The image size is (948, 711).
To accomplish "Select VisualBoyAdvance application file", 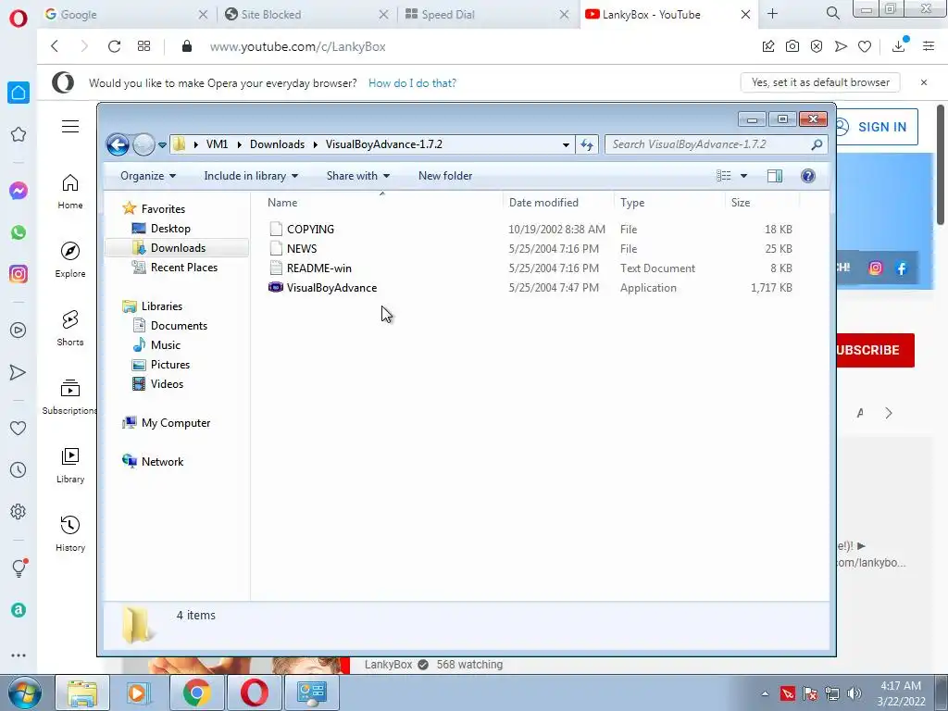I will pos(331,288).
